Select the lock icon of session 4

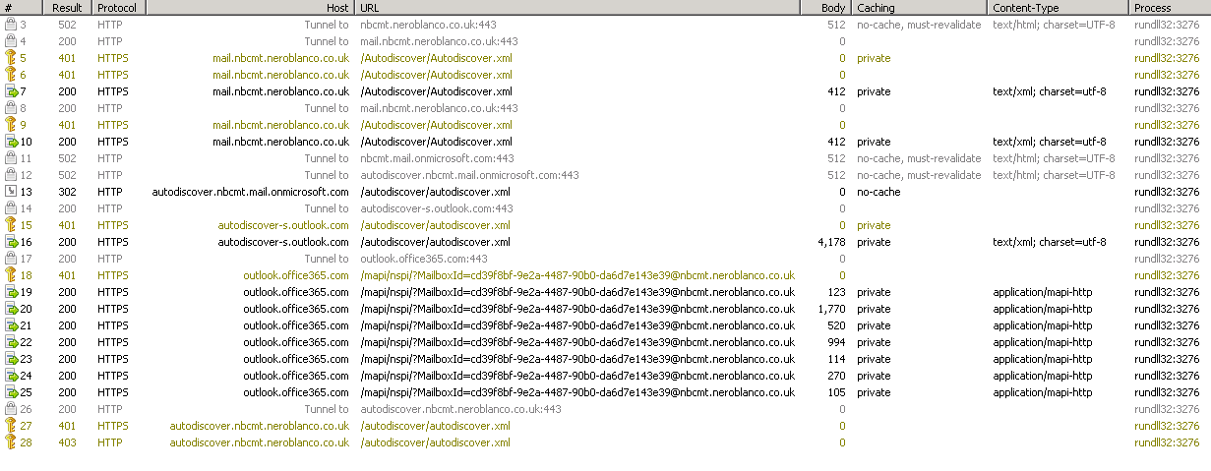(x=11, y=41)
